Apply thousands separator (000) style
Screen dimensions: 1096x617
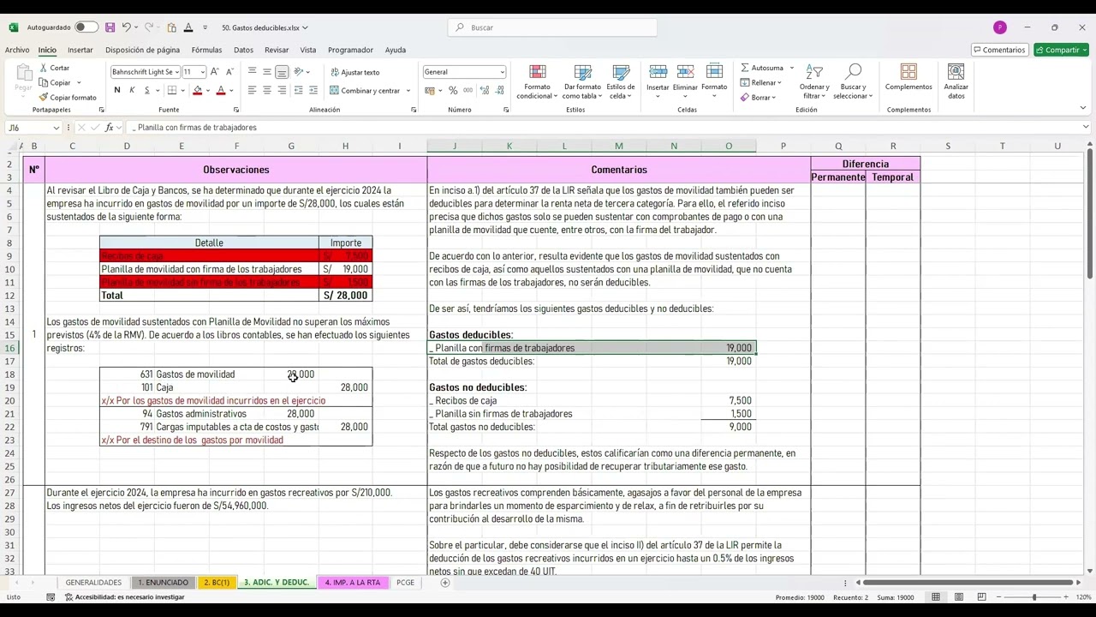coord(468,90)
